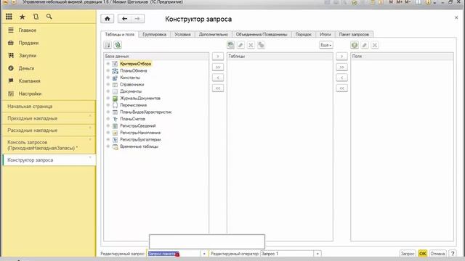Switch to Итоги tab
Image resolution: width=465 pixels, height=261 pixels.
tap(325, 34)
